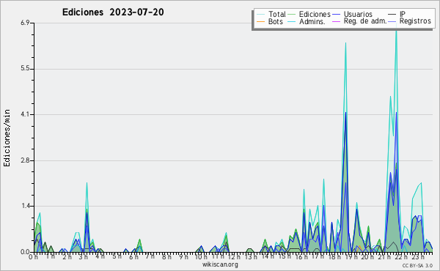Image resolution: width=440 pixels, height=271 pixels.
Task: Click the light cyan Total legend line
Action: pyautogui.click(x=260, y=15)
